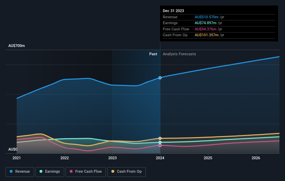Click the pink Free Cash Flow marker at 2024
285x181 pixels.
click(x=160, y=145)
